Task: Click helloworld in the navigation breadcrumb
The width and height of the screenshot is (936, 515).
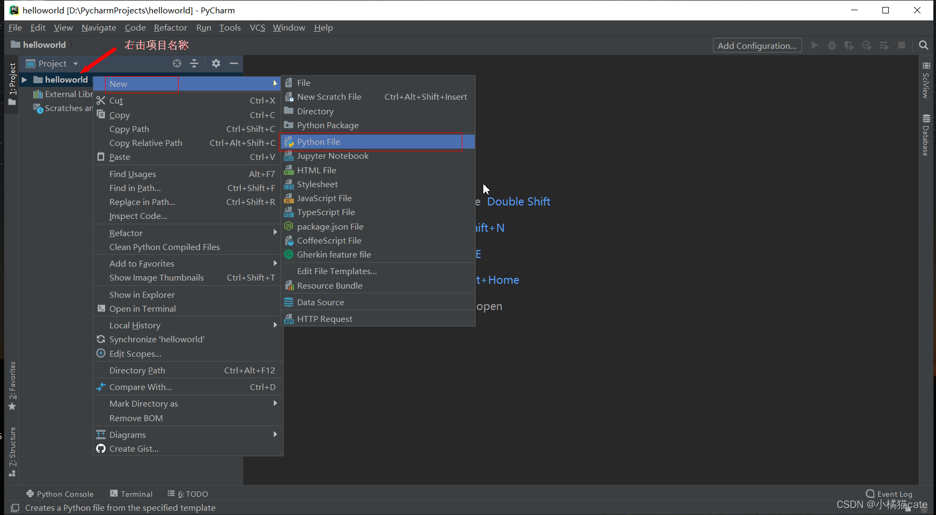Action: tap(43, 45)
